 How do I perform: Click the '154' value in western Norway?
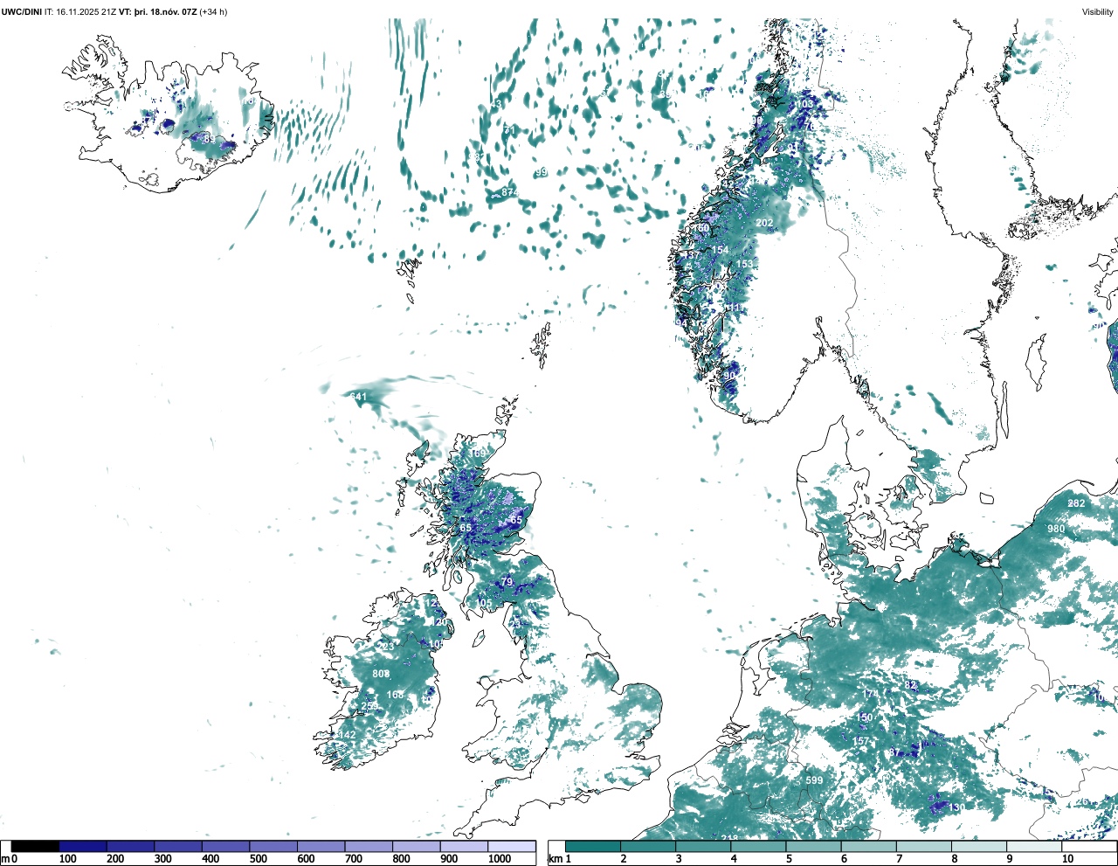720,250
